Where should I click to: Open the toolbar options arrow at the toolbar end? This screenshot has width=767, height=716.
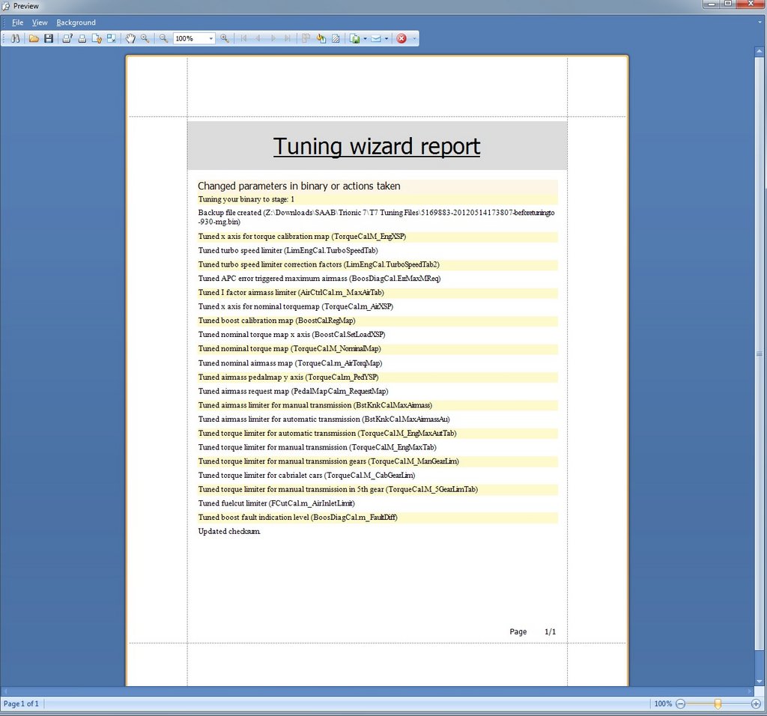[415, 39]
